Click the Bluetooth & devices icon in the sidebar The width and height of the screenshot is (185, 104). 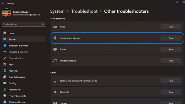click(5, 46)
